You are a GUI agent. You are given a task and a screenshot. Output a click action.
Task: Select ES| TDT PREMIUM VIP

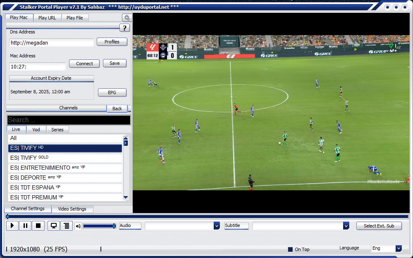click(x=65, y=197)
